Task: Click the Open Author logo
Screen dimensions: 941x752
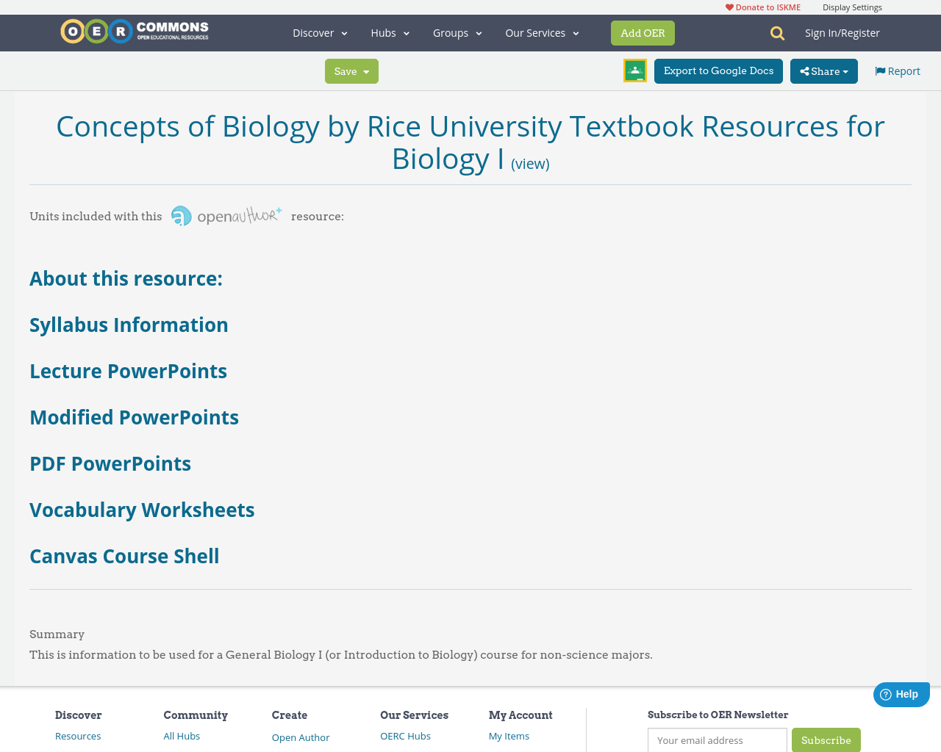Action: click(x=225, y=214)
